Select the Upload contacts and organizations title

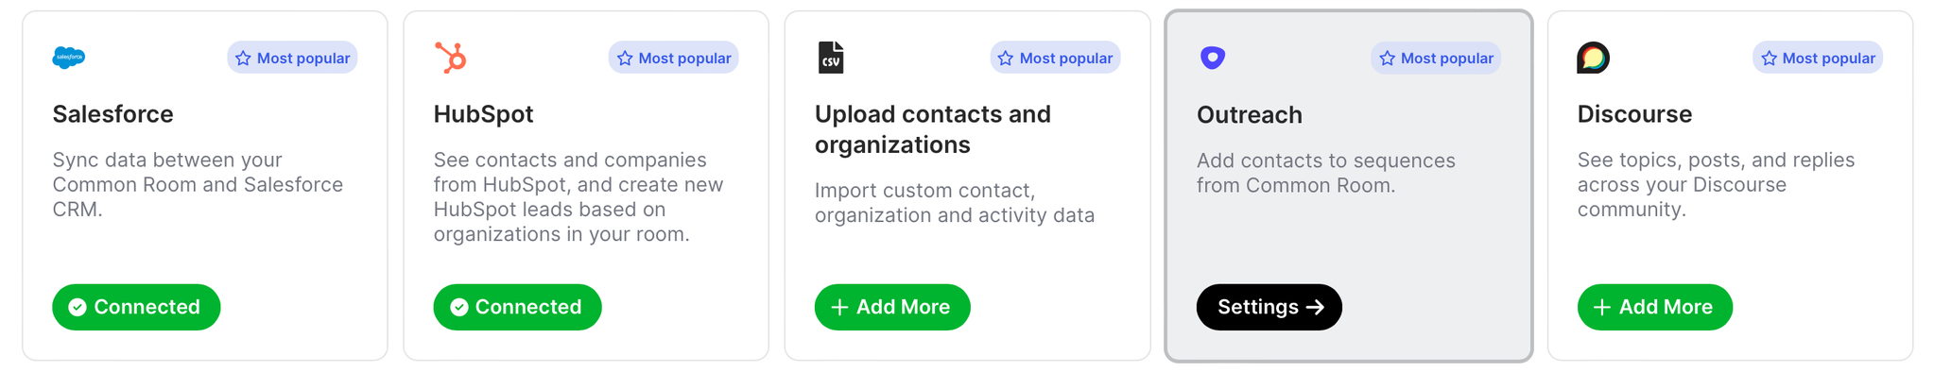click(x=933, y=129)
